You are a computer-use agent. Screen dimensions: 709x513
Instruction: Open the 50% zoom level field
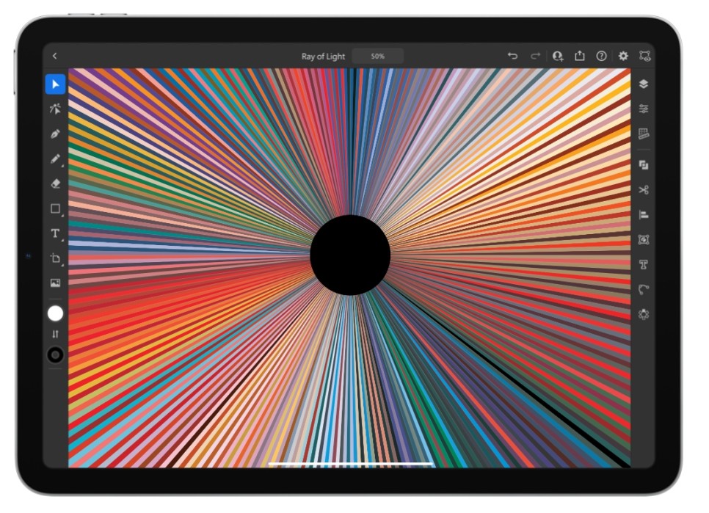click(377, 57)
